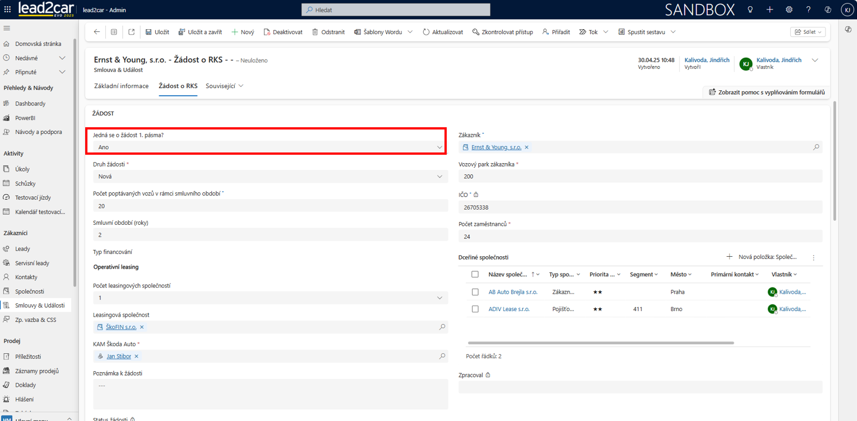This screenshot has width=857, height=421.
Task: Click the Uložit save icon in toolbar
Action: coord(149,32)
